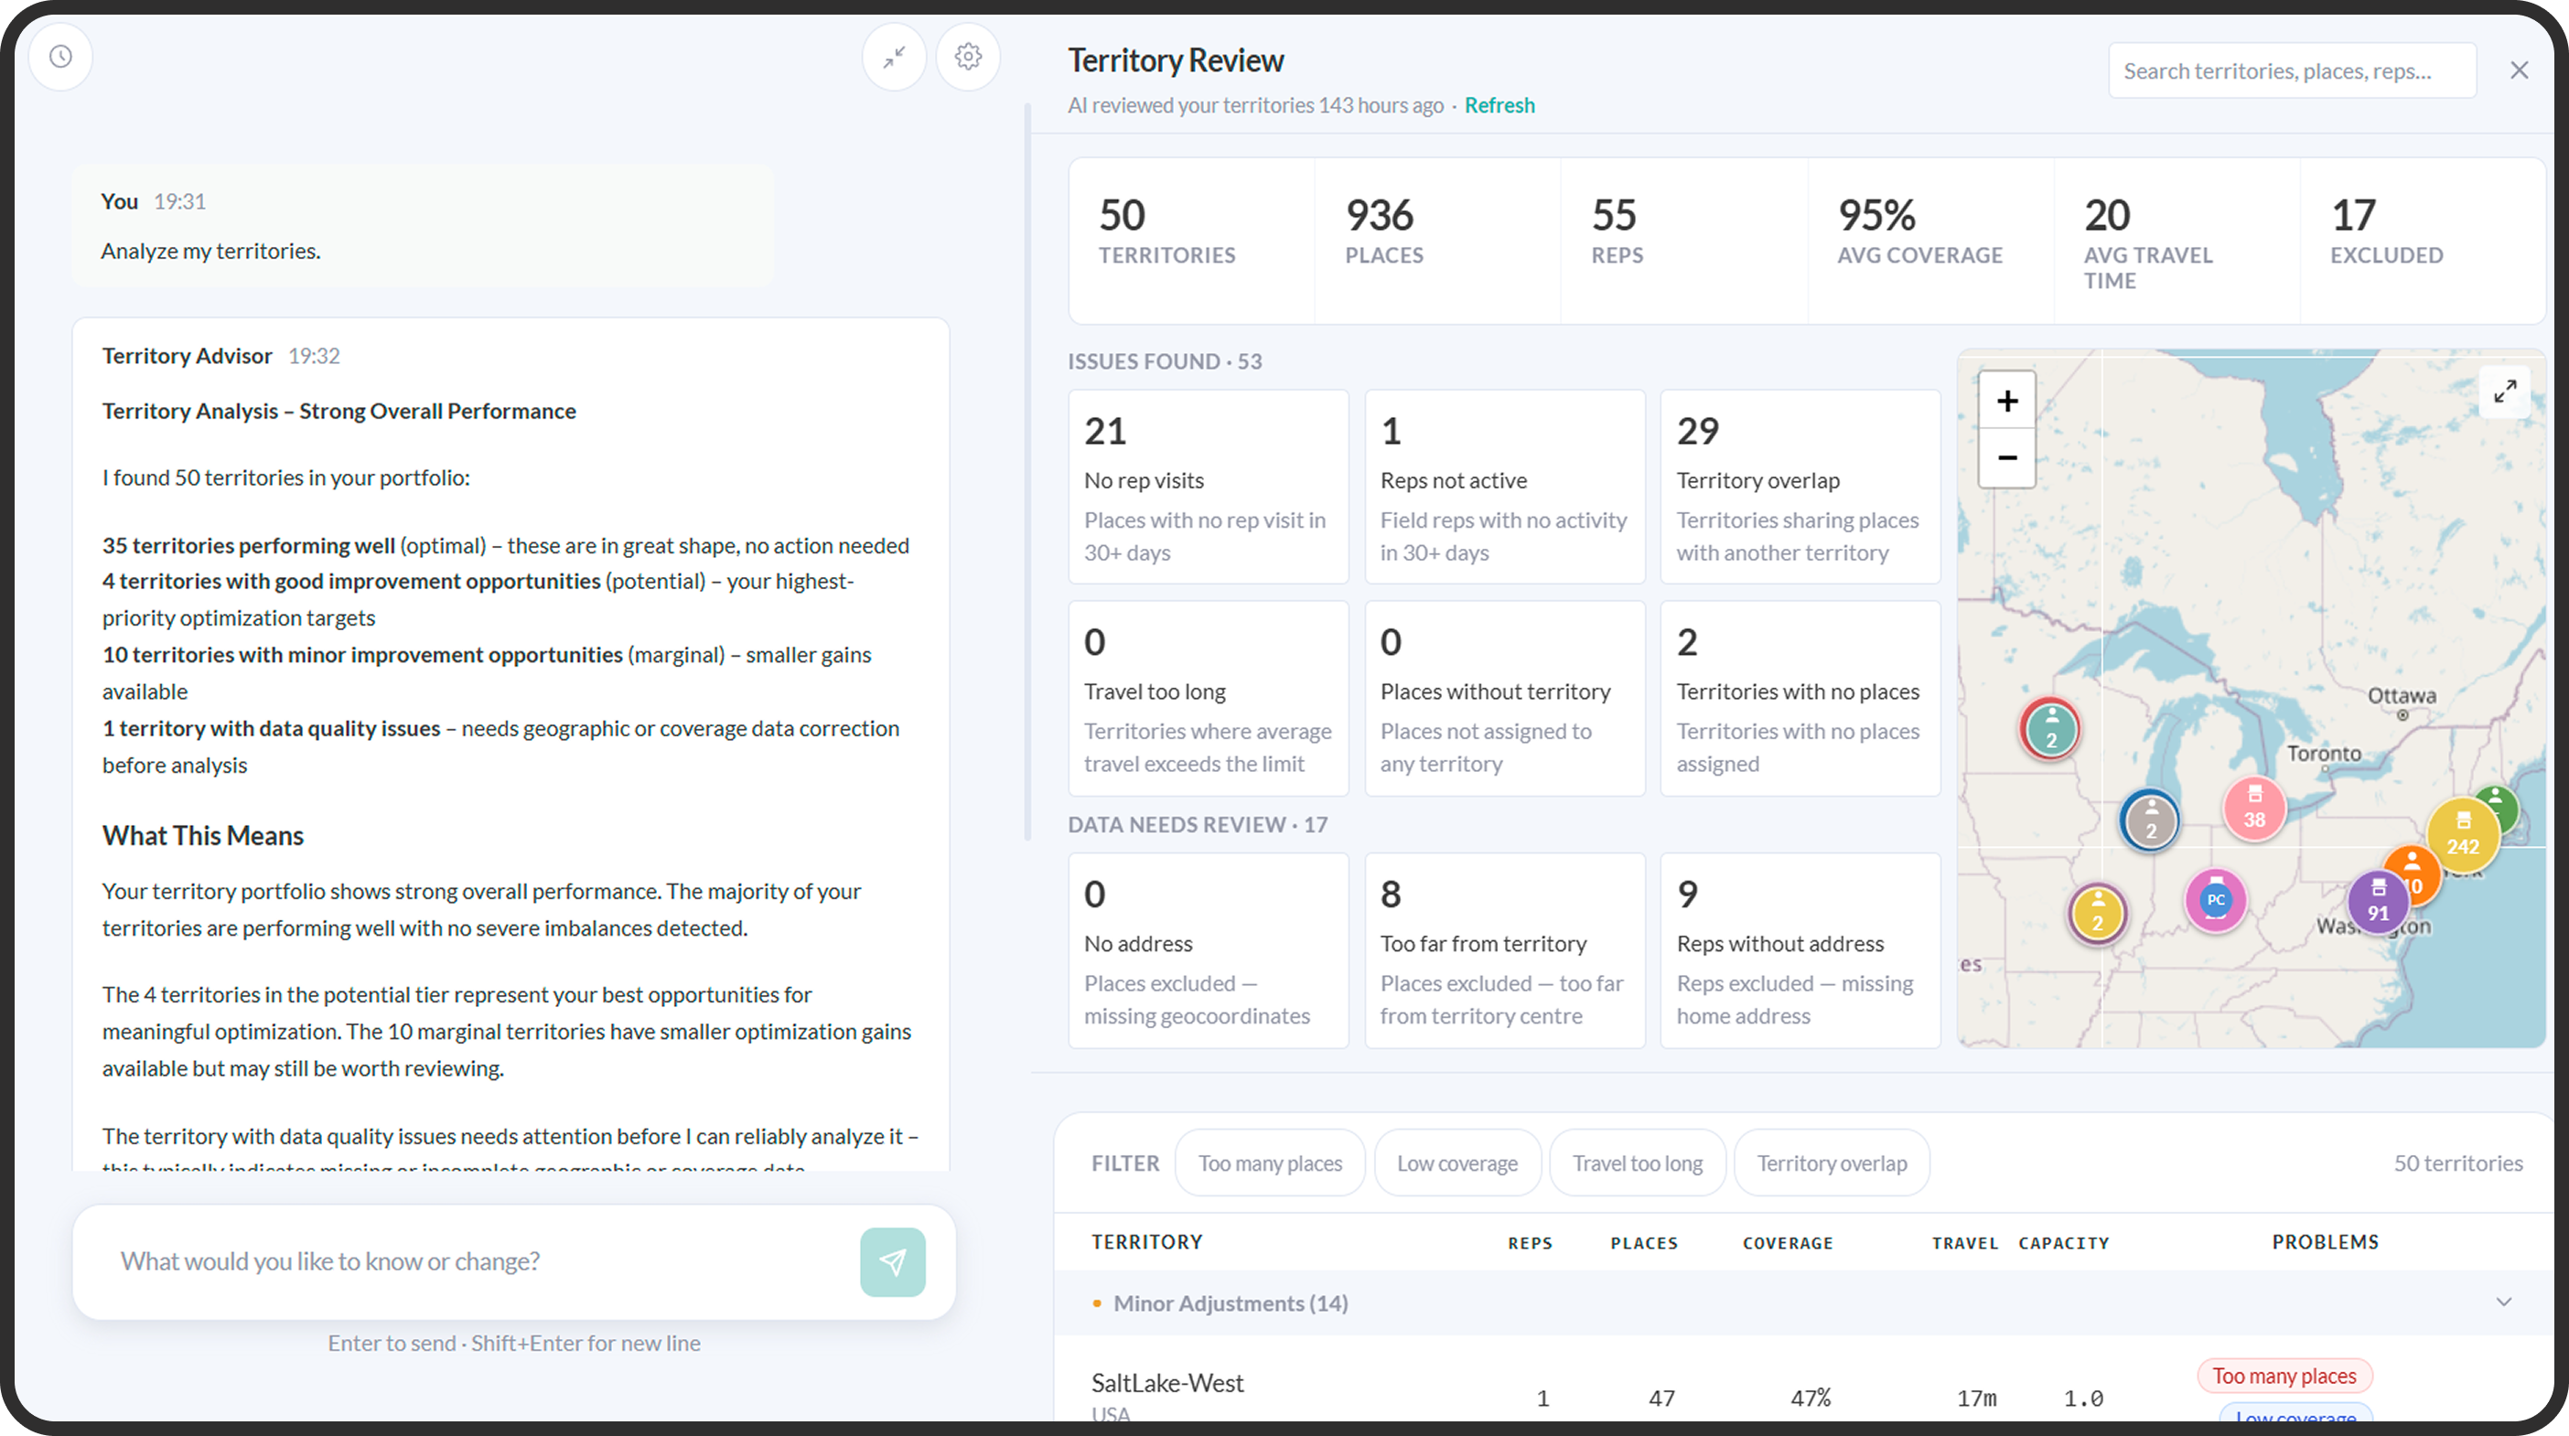Open chat history clock icon
This screenshot has height=1436, width=2569.
pos(60,57)
